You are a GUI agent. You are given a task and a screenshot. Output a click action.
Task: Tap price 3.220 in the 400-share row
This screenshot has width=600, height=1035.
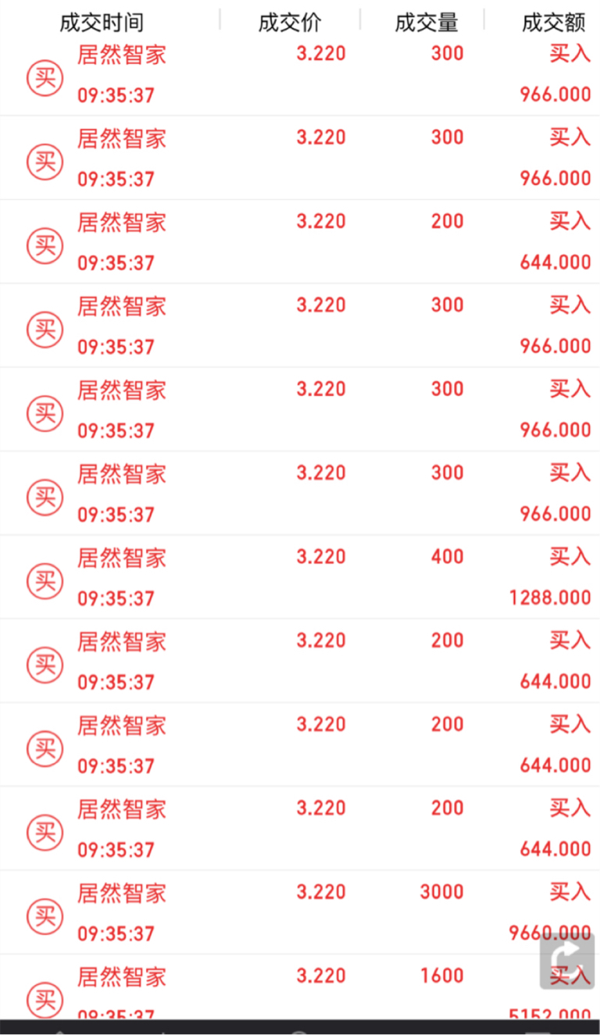tap(321, 557)
